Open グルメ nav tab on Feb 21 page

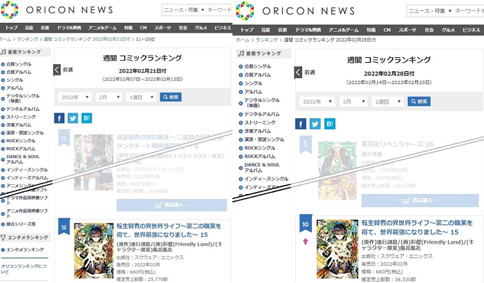[201, 28]
